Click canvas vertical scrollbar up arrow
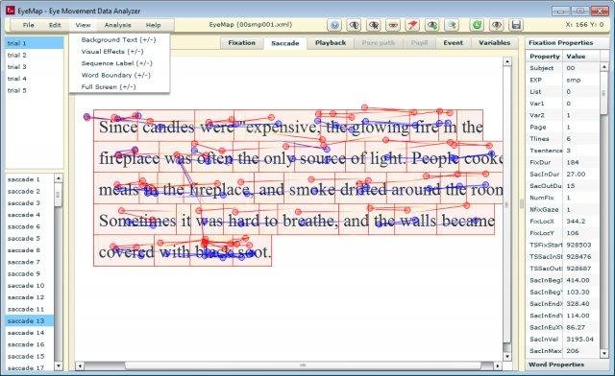This screenshot has width=615, height=376. [507, 61]
